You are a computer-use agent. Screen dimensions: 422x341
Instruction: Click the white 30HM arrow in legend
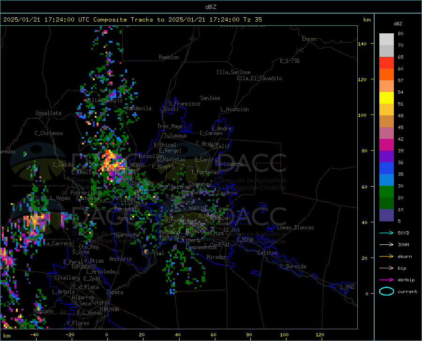(x=386, y=244)
